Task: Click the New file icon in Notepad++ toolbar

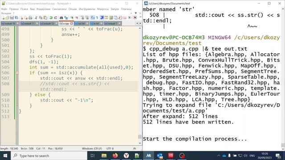Action: [3, 18]
